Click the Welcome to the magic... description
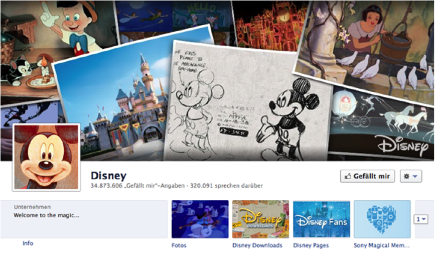 tap(47, 215)
